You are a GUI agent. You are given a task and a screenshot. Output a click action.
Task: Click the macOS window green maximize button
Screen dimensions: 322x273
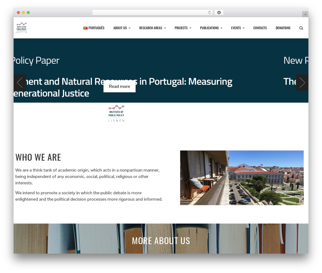(28, 13)
